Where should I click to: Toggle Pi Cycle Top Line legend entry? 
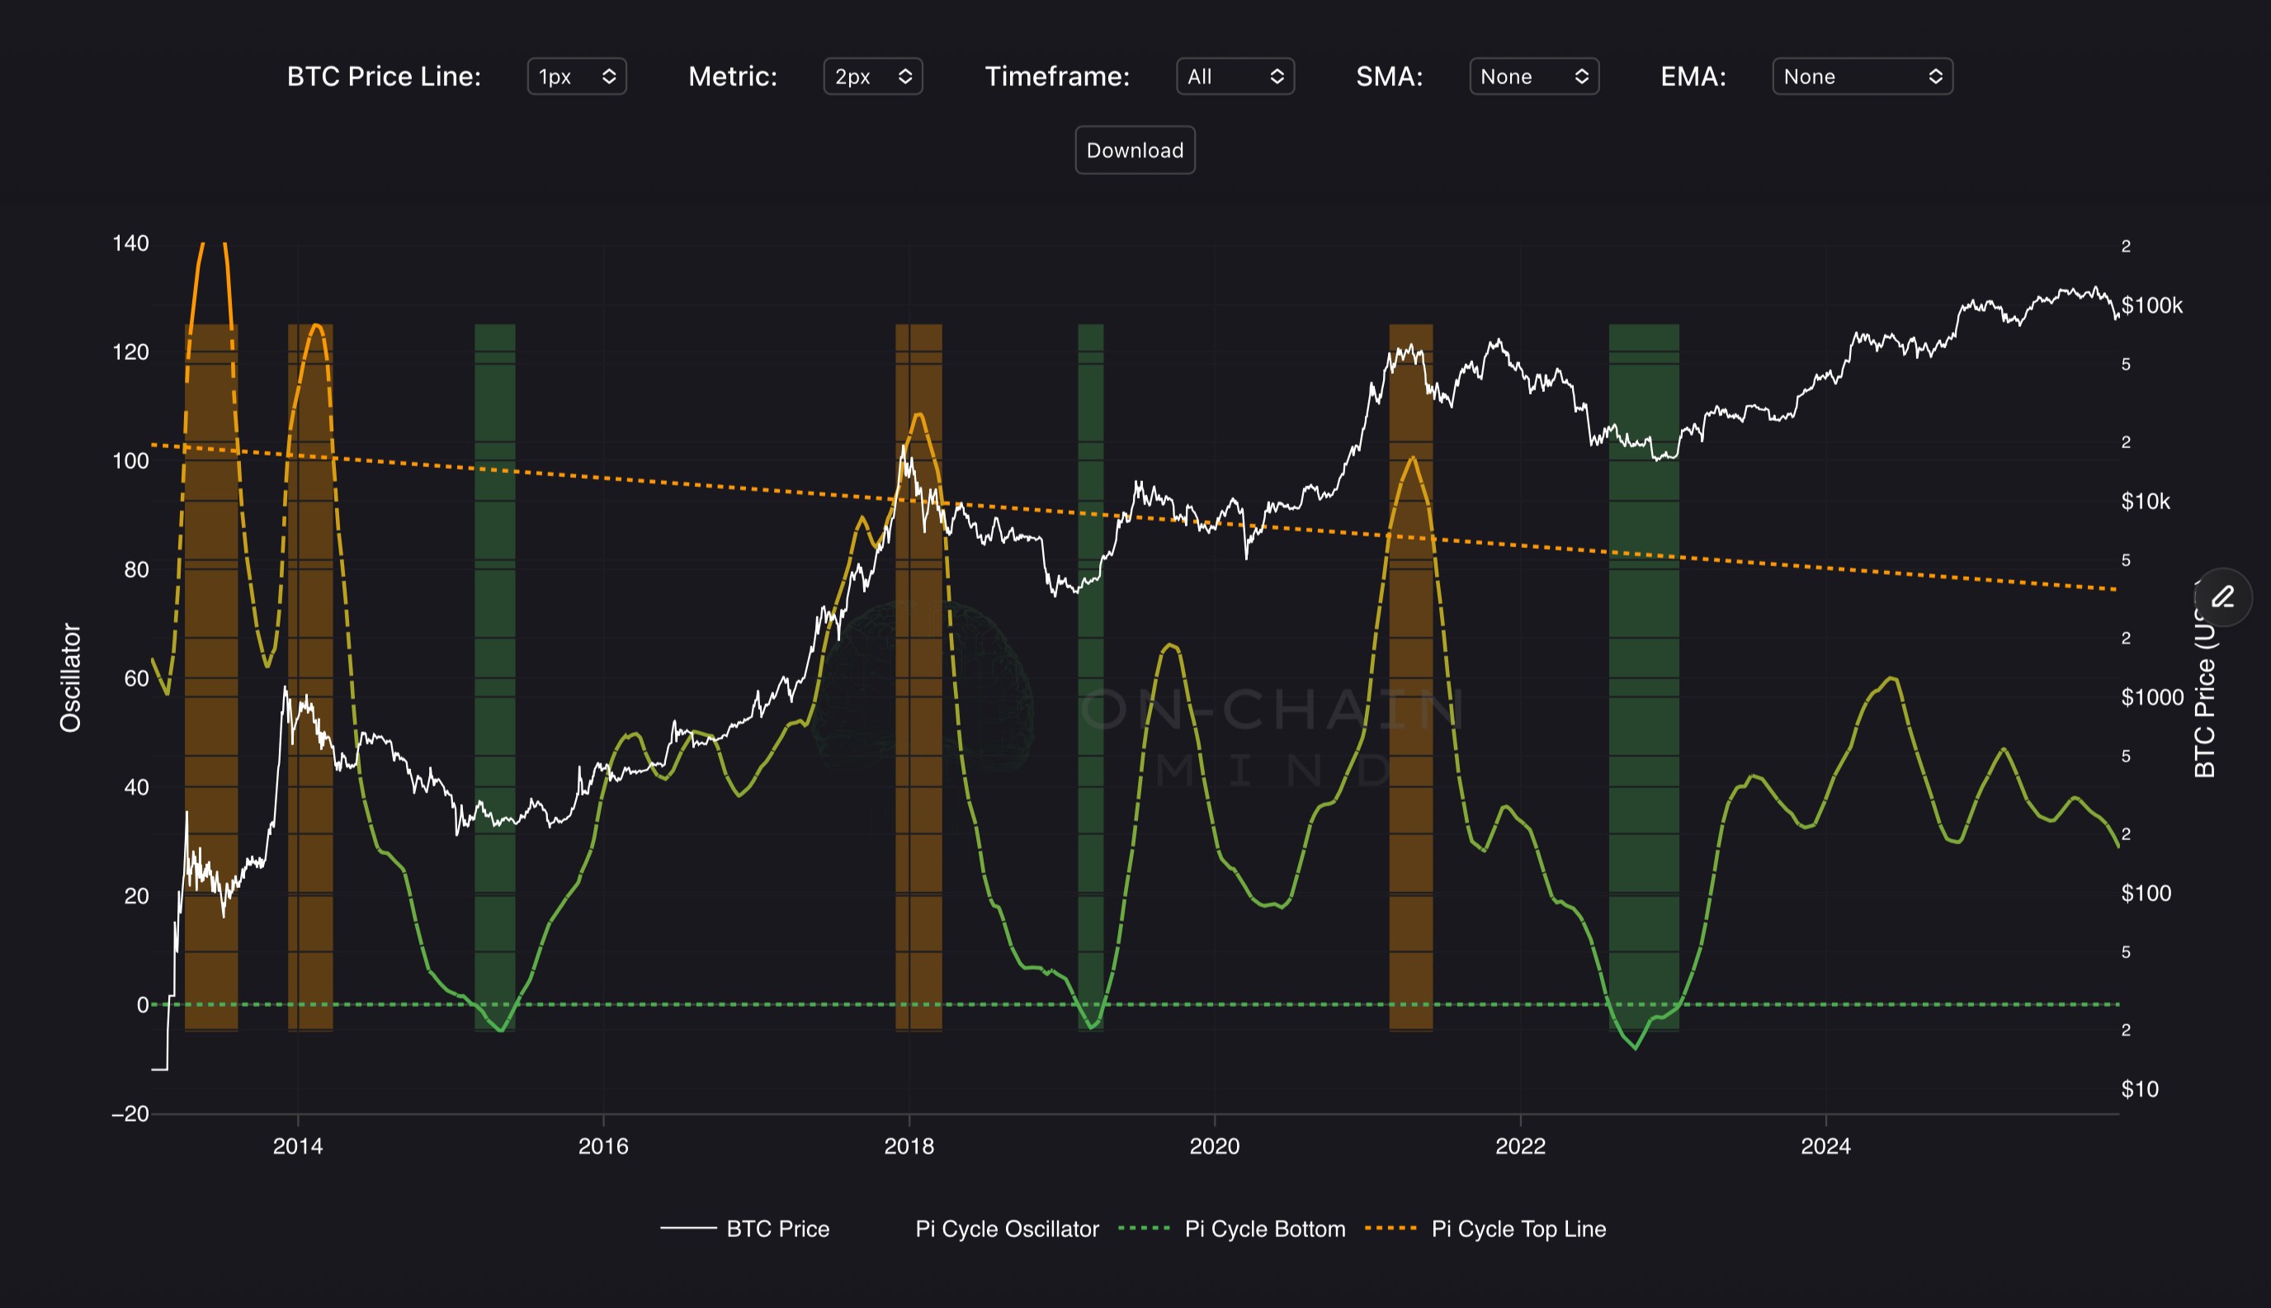pos(1518,1228)
